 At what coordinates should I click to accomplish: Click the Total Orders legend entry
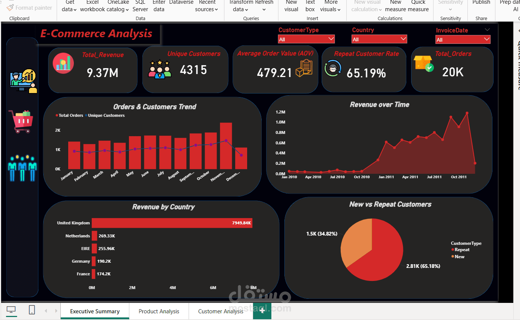pos(69,115)
